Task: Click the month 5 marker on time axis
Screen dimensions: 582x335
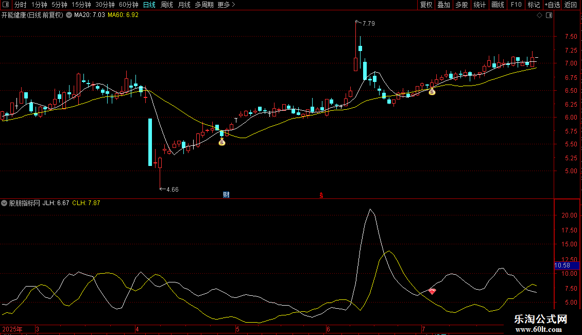Action: point(237,329)
